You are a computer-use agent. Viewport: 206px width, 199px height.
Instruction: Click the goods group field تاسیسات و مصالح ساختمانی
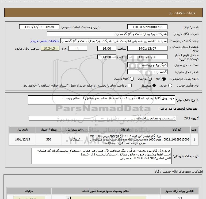(x=102, y=118)
